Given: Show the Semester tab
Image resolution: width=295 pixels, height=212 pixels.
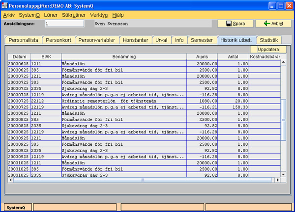Looking at the screenshot, I should click(x=202, y=40).
